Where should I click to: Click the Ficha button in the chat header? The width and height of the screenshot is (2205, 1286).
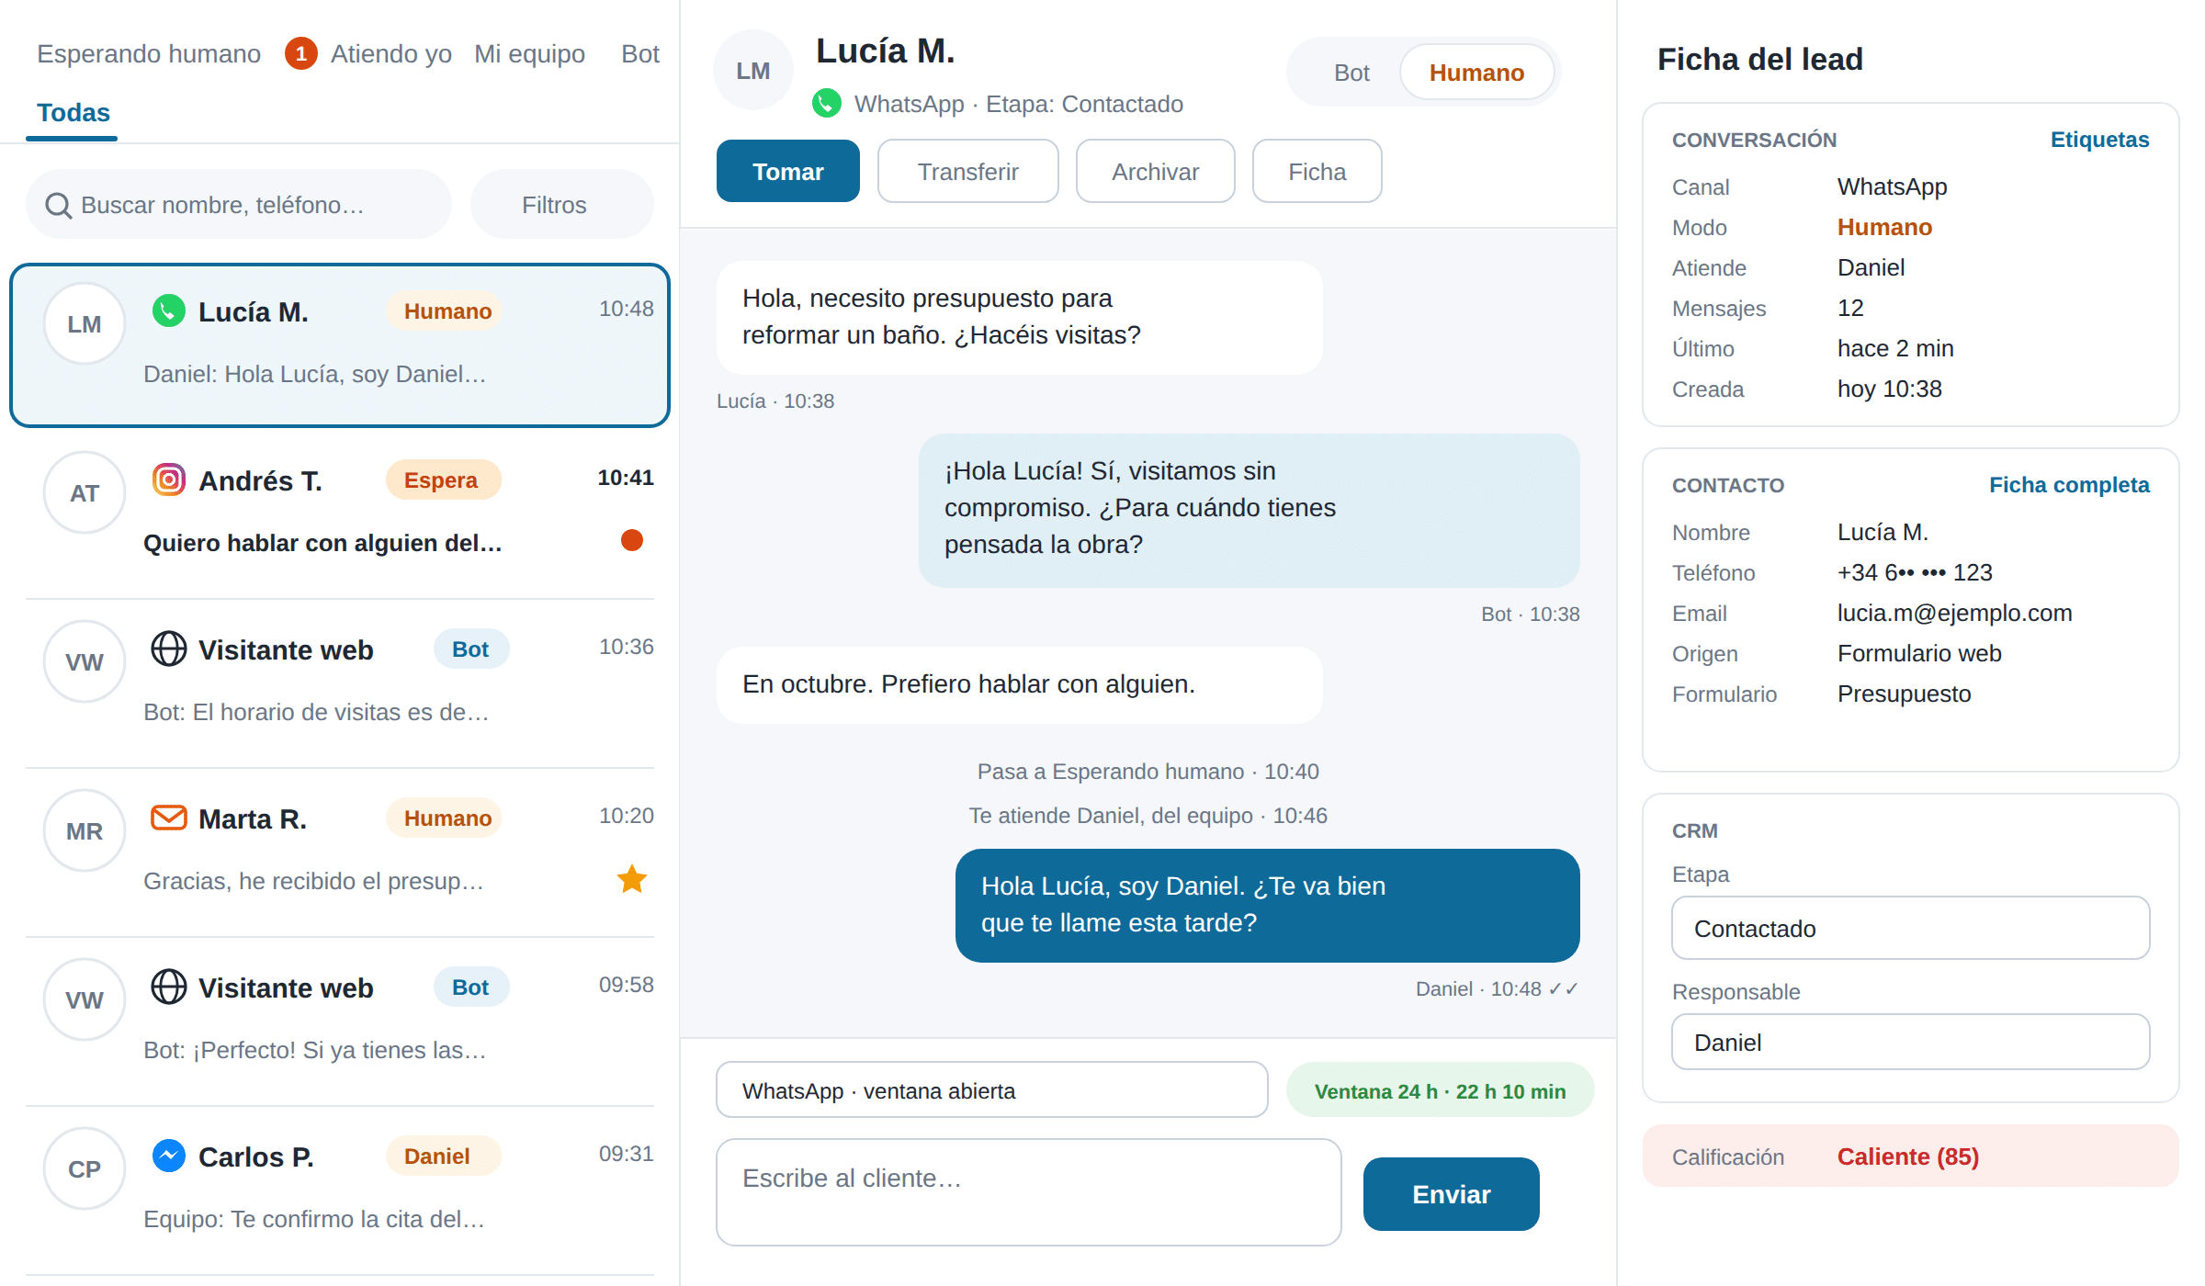1317,172
